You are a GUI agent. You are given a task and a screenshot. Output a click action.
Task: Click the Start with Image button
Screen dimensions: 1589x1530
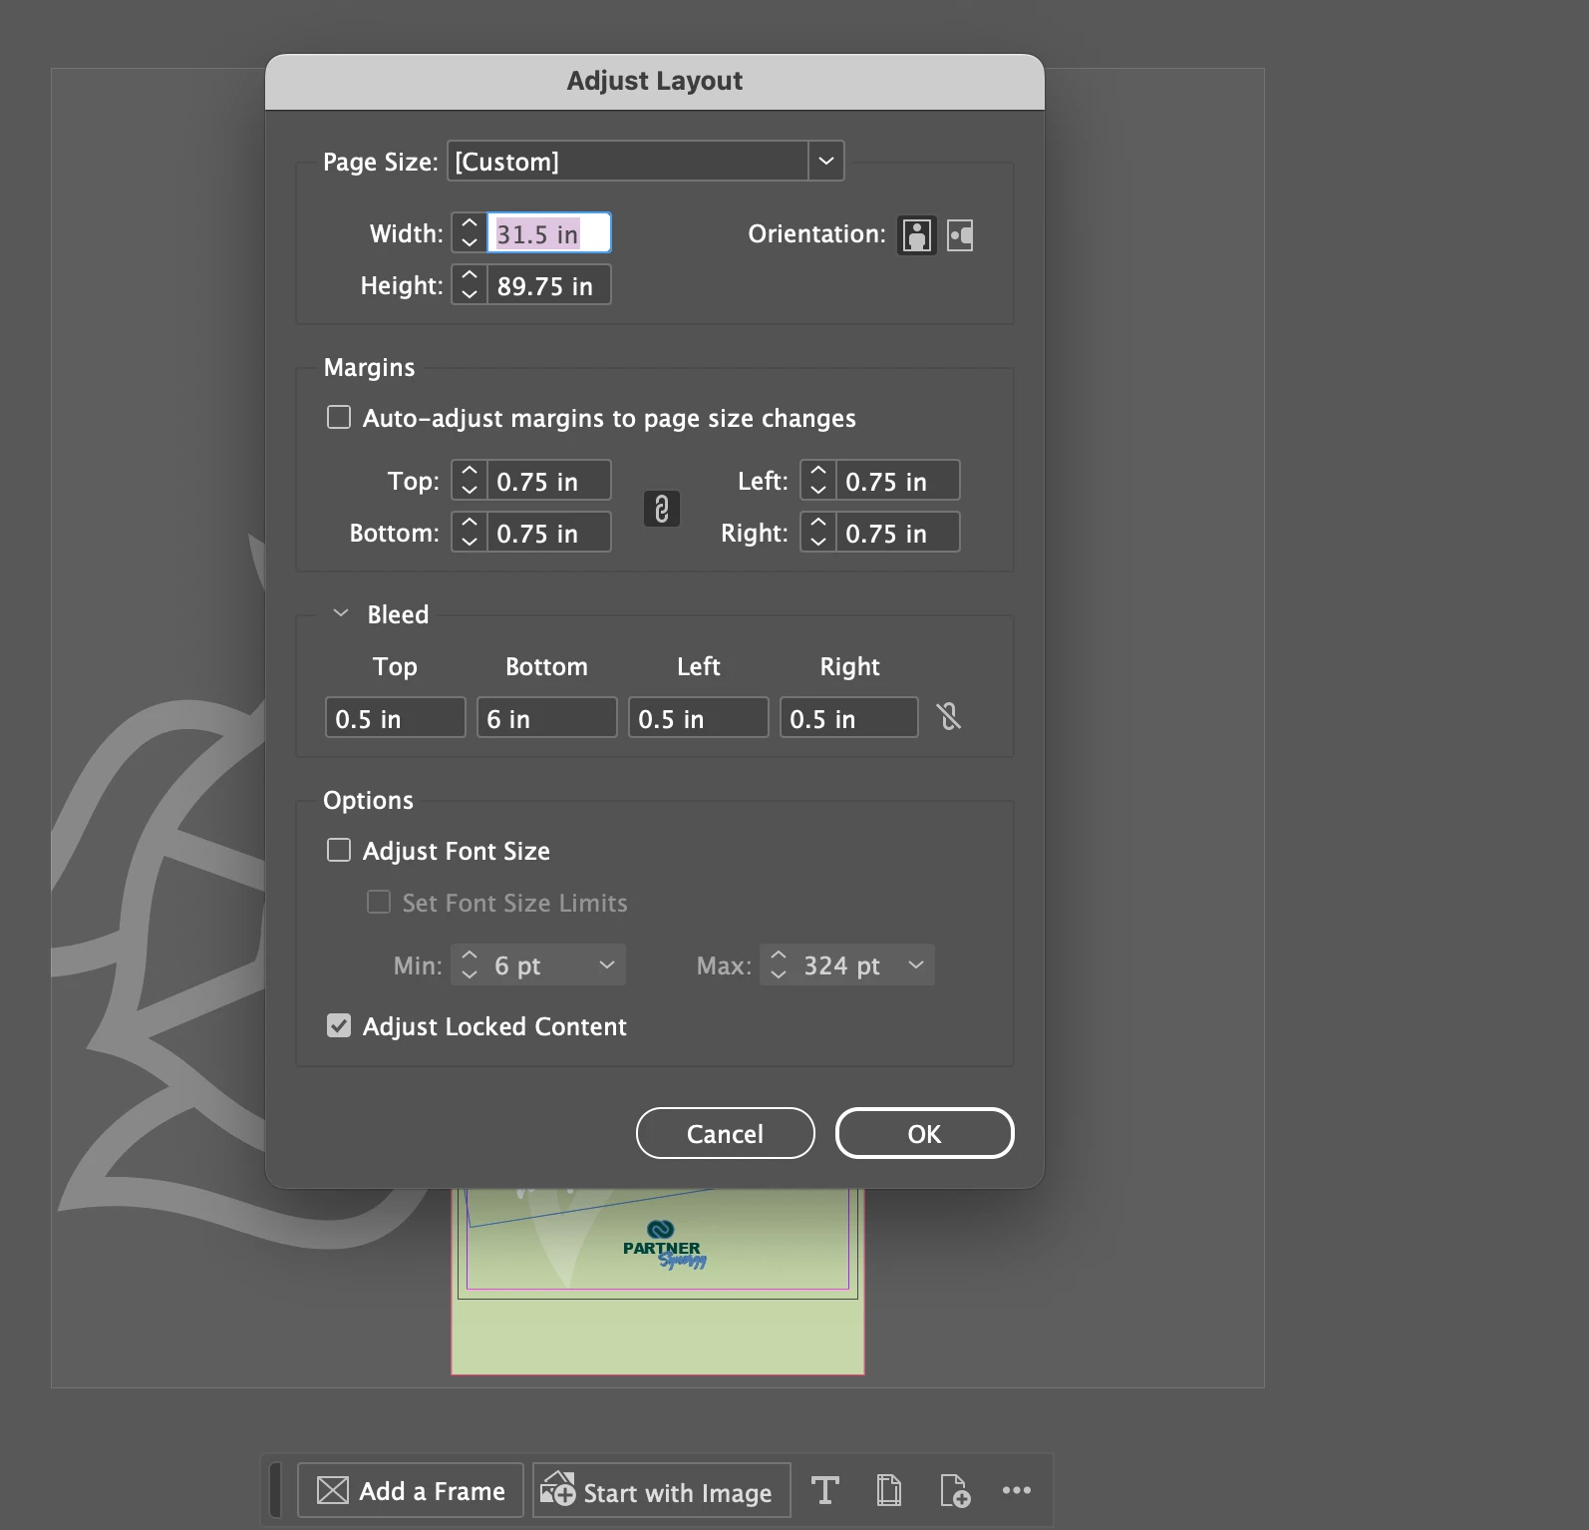coord(662,1490)
